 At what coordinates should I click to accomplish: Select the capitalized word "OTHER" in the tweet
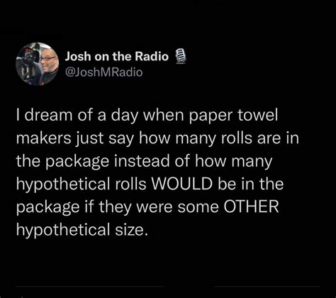tap(251, 206)
